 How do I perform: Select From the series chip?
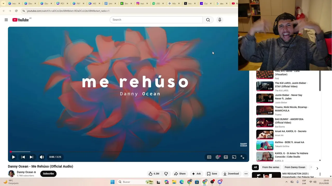[x=271, y=167]
